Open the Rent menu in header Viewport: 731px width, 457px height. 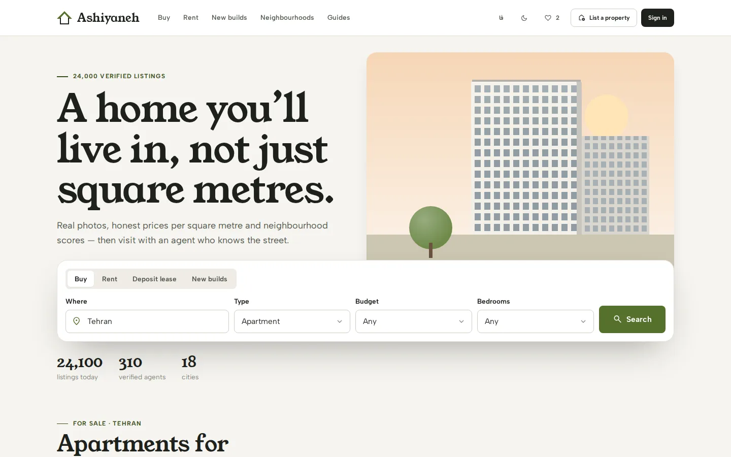191,18
